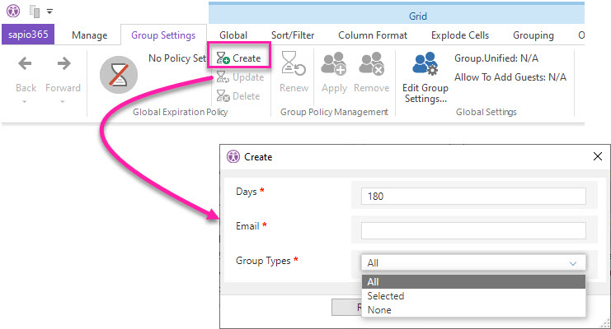Click the Back arrow icon
This screenshot has width=611, height=329.
(x=26, y=65)
